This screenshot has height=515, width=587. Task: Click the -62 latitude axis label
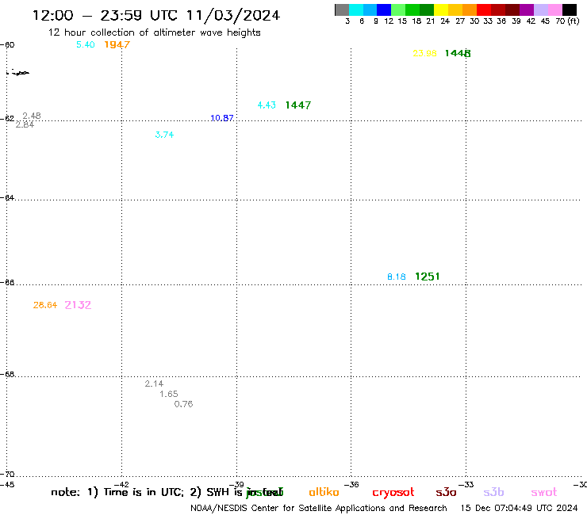click(7, 119)
